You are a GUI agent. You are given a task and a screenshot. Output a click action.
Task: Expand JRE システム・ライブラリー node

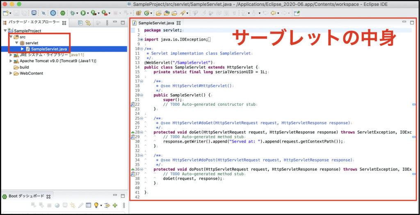pos(11,55)
